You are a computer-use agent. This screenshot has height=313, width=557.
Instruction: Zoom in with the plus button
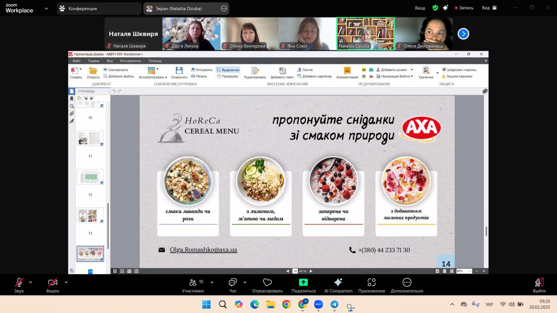coord(484,271)
